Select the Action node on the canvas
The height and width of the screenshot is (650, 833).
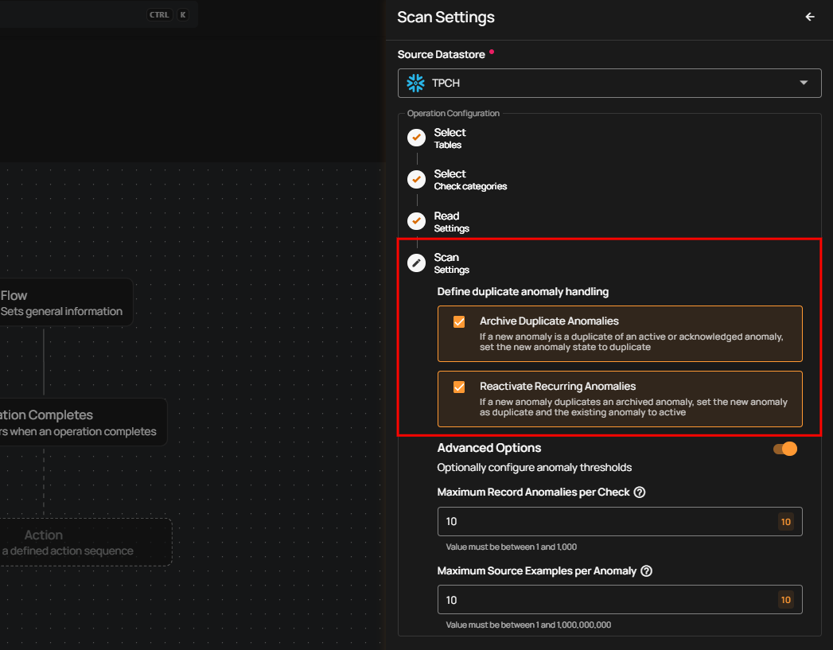coord(80,542)
